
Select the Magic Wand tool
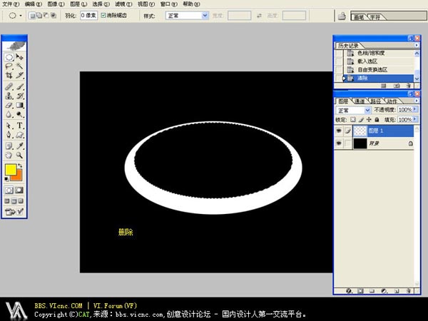point(20,66)
